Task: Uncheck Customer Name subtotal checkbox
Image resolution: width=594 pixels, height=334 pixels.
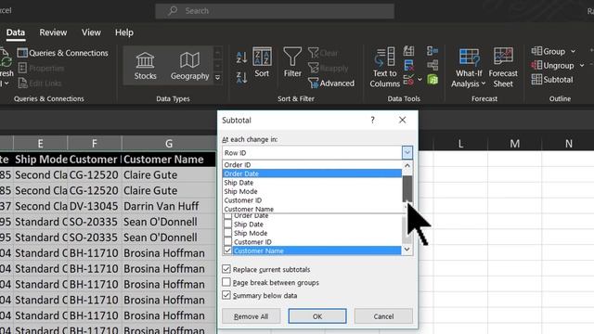Action: click(227, 250)
